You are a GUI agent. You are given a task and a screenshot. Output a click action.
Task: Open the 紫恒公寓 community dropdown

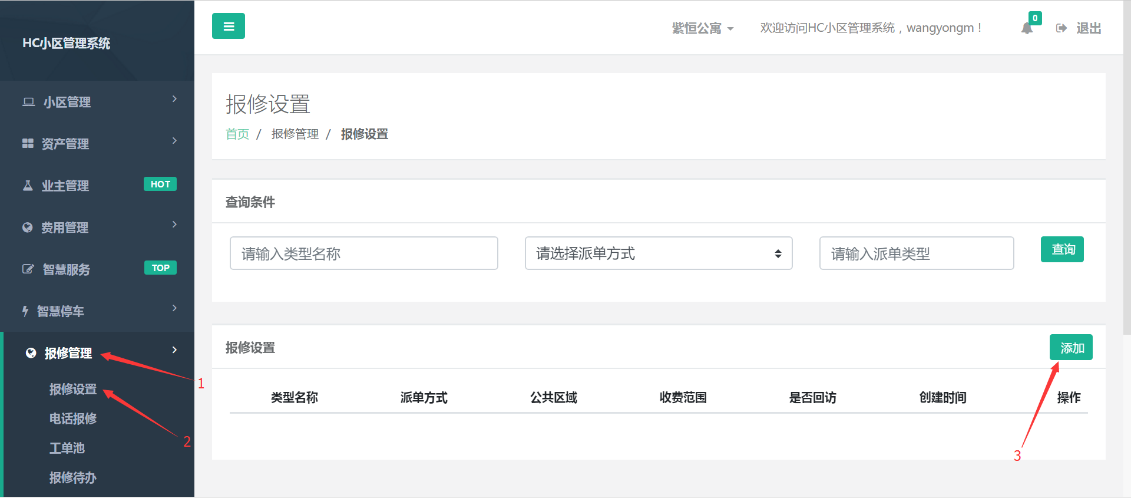[x=703, y=28]
